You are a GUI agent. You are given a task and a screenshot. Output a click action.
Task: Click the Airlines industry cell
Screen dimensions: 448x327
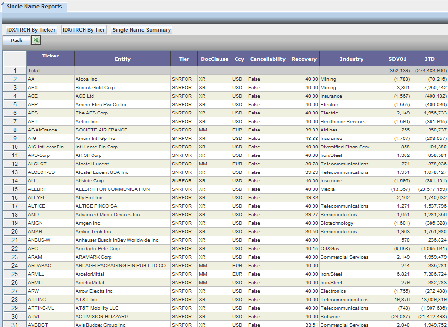pos(352,130)
